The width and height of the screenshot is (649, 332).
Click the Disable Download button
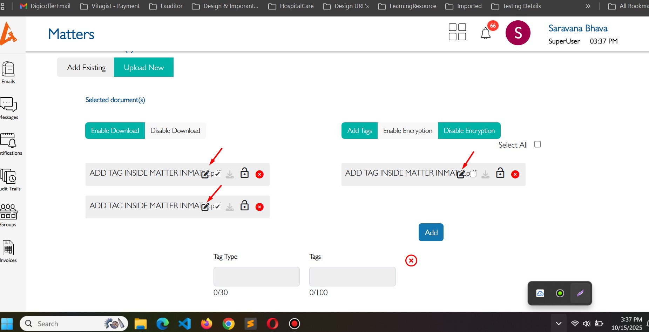(175, 131)
